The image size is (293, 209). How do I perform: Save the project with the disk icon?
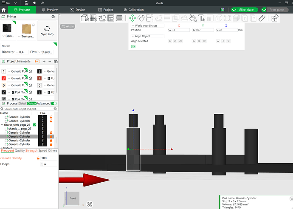(x=26, y=3)
